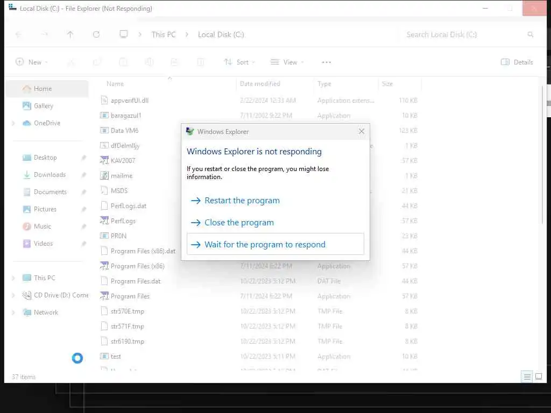Expand the Network tree node
The height and width of the screenshot is (413, 551).
click(x=13, y=312)
